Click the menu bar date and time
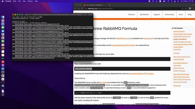The image size is (195, 109). (x=187, y=1)
